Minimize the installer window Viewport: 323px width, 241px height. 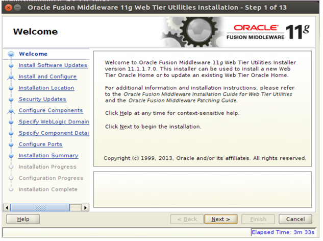pyautogui.click(x=18, y=8)
